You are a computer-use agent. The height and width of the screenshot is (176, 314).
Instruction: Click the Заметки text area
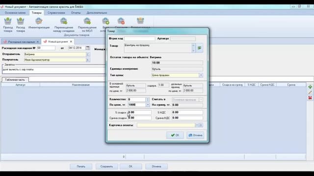53,70
